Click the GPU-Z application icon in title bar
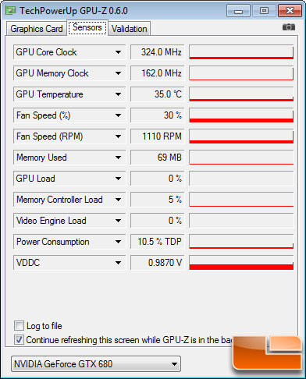Screen dimensions: 306x379 tap(11, 11)
